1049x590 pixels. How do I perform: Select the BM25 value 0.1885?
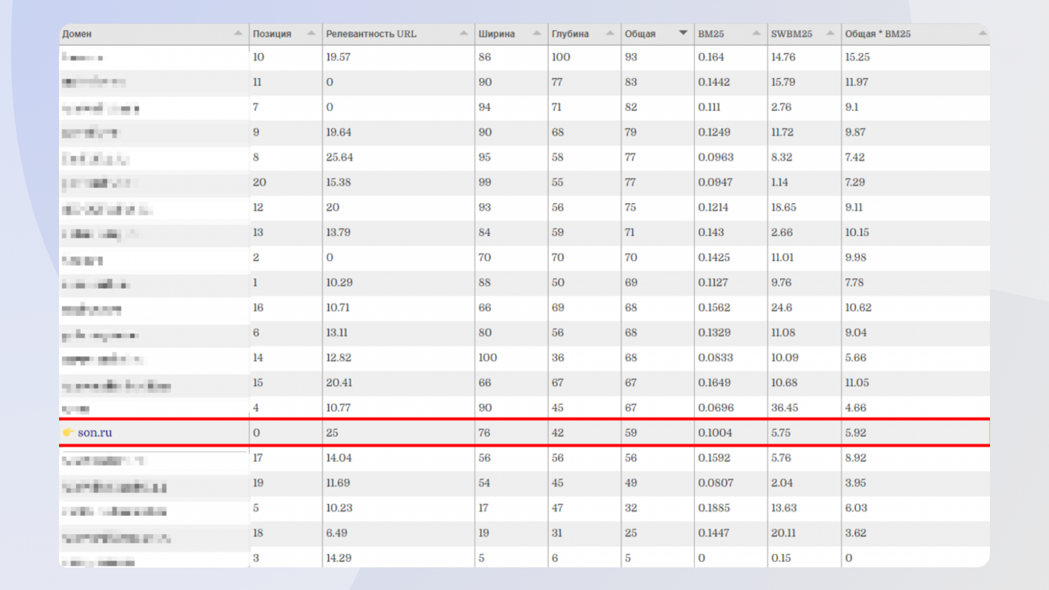[715, 508]
